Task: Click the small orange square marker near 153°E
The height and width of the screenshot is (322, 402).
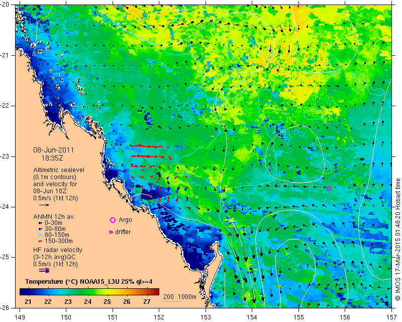Action: point(212,248)
